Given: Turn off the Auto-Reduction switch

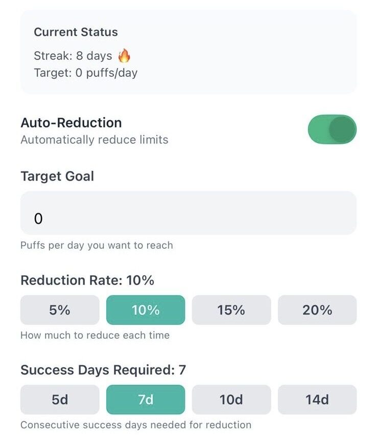Looking at the screenshot, I should [332, 129].
